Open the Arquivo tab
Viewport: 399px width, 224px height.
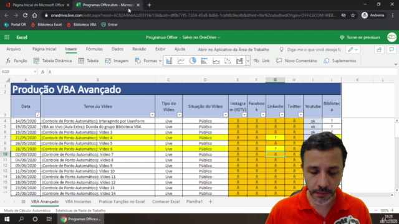(x=14, y=49)
